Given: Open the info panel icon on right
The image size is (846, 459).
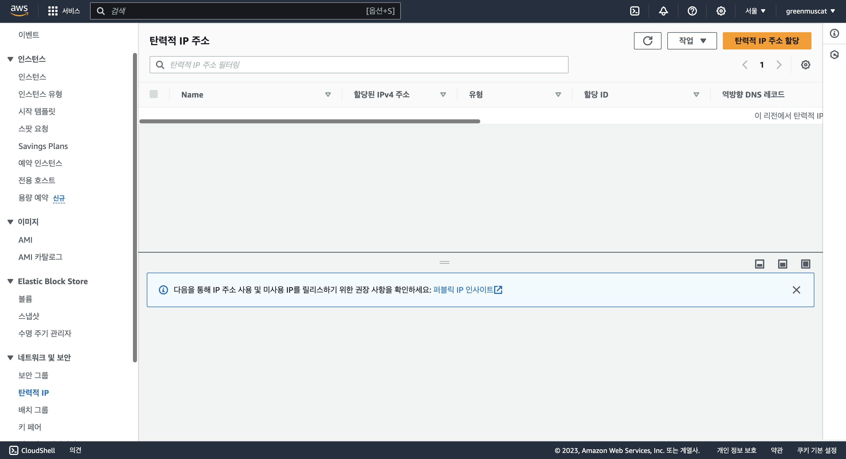Looking at the screenshot, I should tap(834, 33).
